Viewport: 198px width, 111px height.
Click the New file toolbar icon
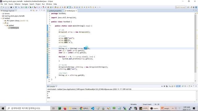(2, 7)
